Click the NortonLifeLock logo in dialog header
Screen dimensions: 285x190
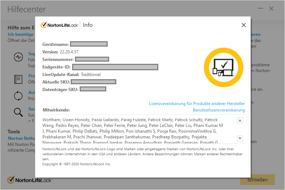pyautogui.click(x=60, y=25)
